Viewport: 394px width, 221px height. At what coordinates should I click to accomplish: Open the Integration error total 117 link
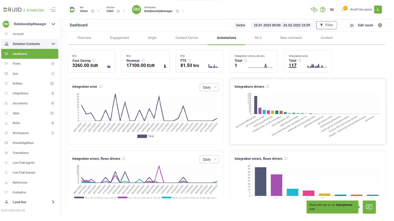click(x=292, y=65)
